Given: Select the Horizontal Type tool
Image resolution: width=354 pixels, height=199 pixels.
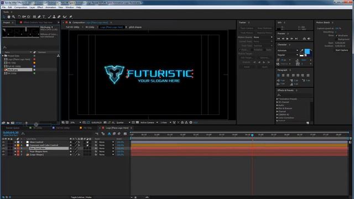Looking at the screenshot, I should (44, 17).
